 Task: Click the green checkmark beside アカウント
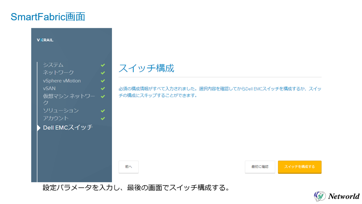[103, 118]
